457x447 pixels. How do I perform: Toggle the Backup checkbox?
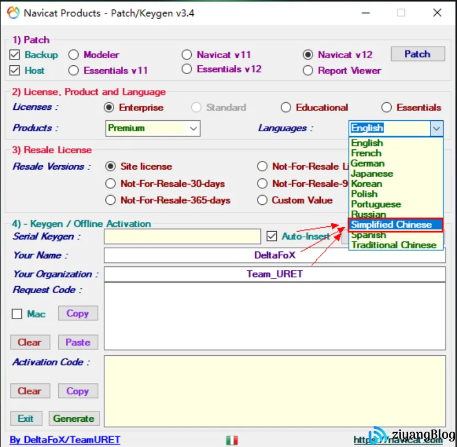pos(15,55)
